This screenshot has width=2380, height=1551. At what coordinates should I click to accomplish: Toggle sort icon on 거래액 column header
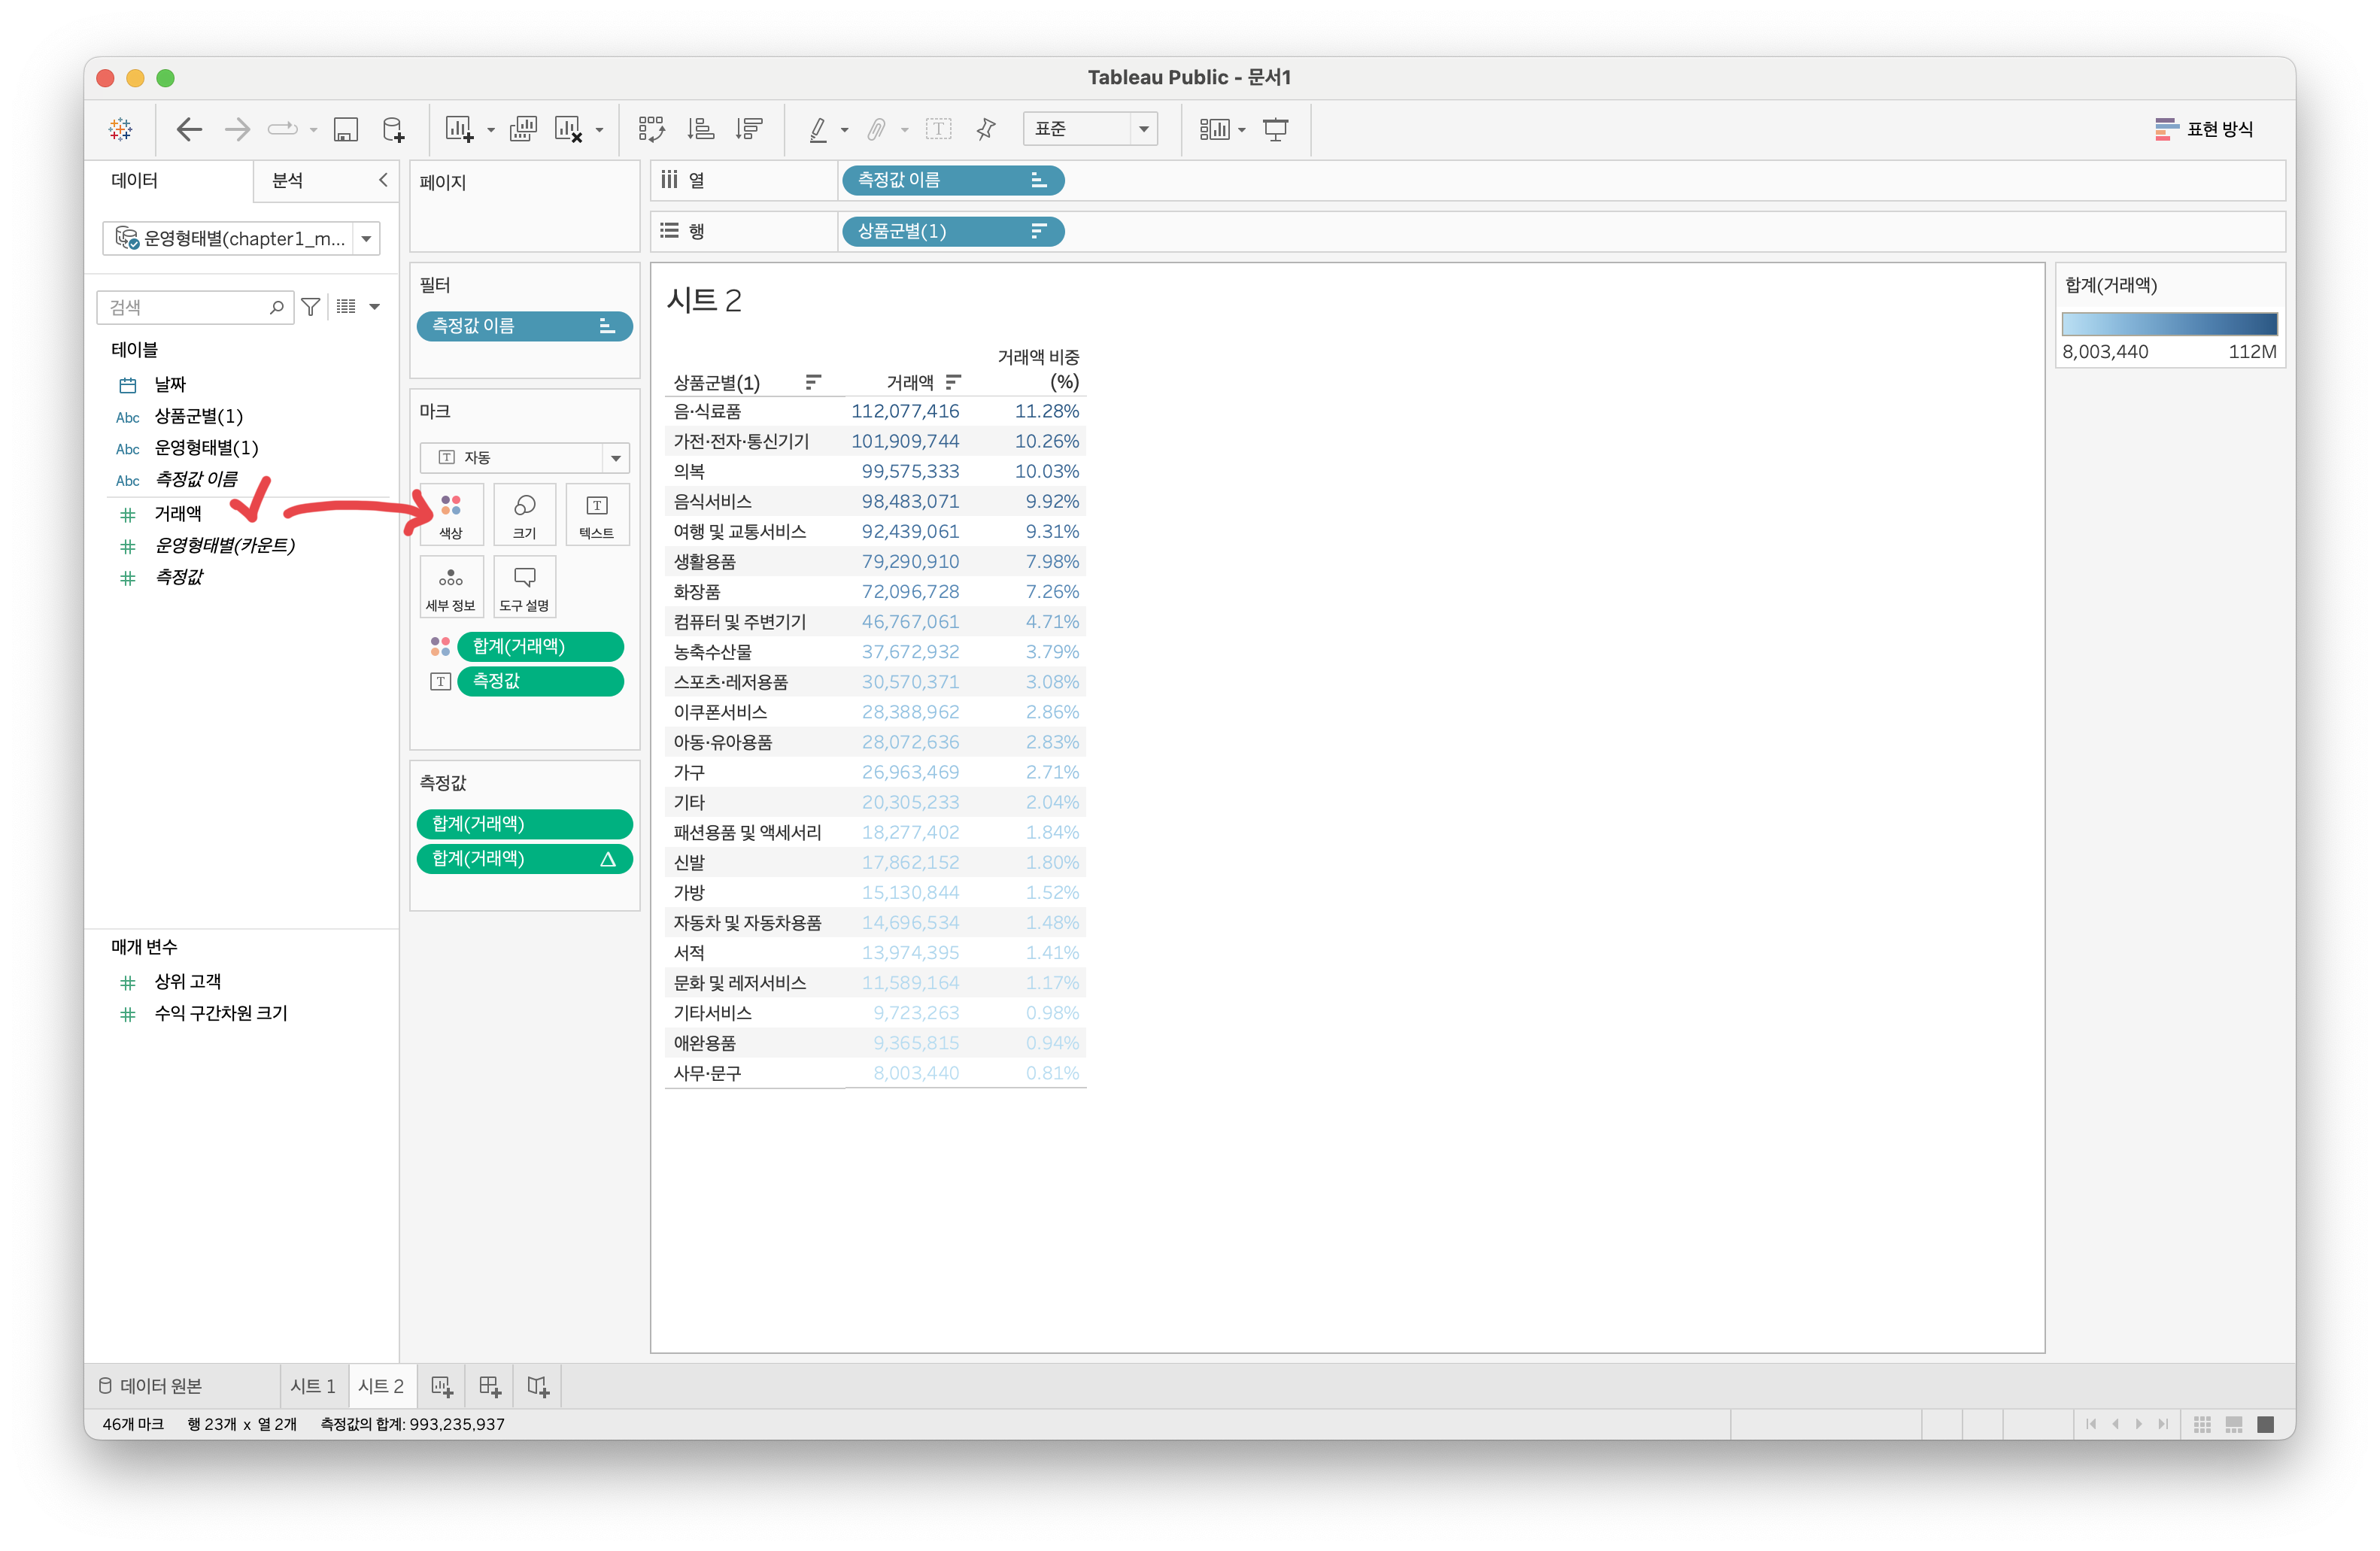click(953, 381)
